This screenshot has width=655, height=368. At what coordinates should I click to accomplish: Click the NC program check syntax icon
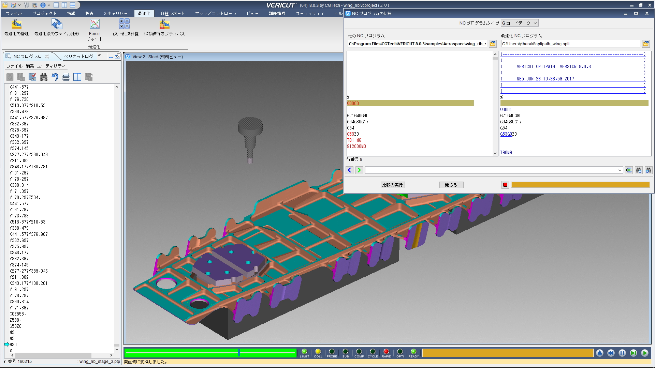tap(32, 77)
